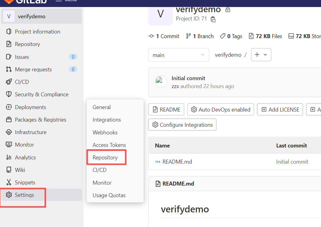Open Repository in the Settings flyout
The image size is (321, 227).
[x=105, y=157]
